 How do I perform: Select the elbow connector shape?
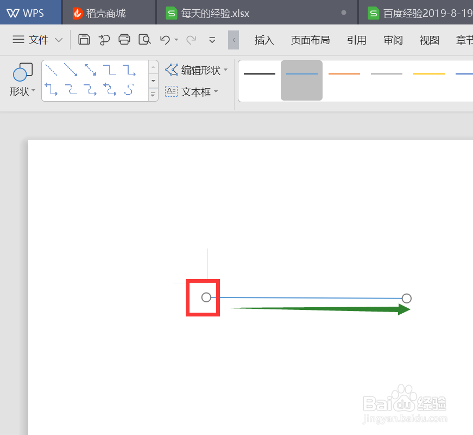[110, 70]
